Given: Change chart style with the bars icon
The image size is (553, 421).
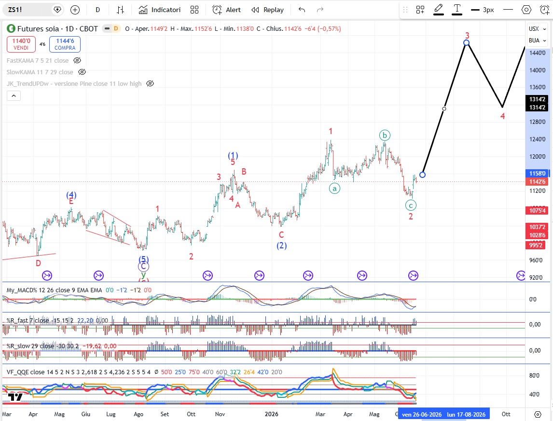Looking at the screenshot, I should pyautogui.click(x=120, y=10).
